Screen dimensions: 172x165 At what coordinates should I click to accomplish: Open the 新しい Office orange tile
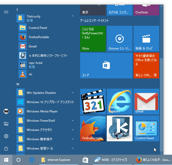coord(146,65)
